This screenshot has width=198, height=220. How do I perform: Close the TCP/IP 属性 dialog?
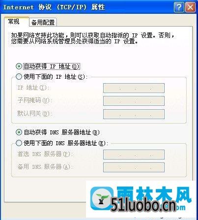pos(190,7)
